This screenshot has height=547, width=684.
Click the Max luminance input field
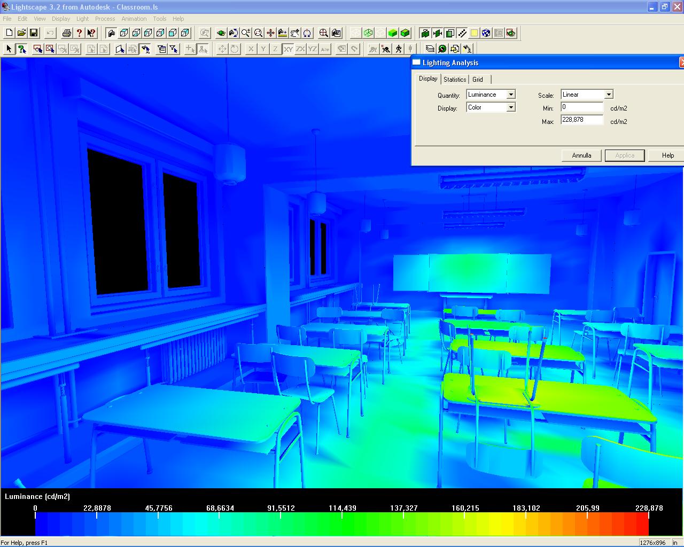581,120
